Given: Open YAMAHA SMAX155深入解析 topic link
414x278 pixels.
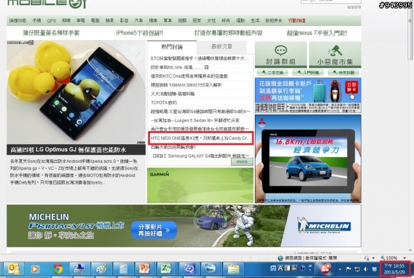Looking at the screenshot, I should tap(186, 85).
